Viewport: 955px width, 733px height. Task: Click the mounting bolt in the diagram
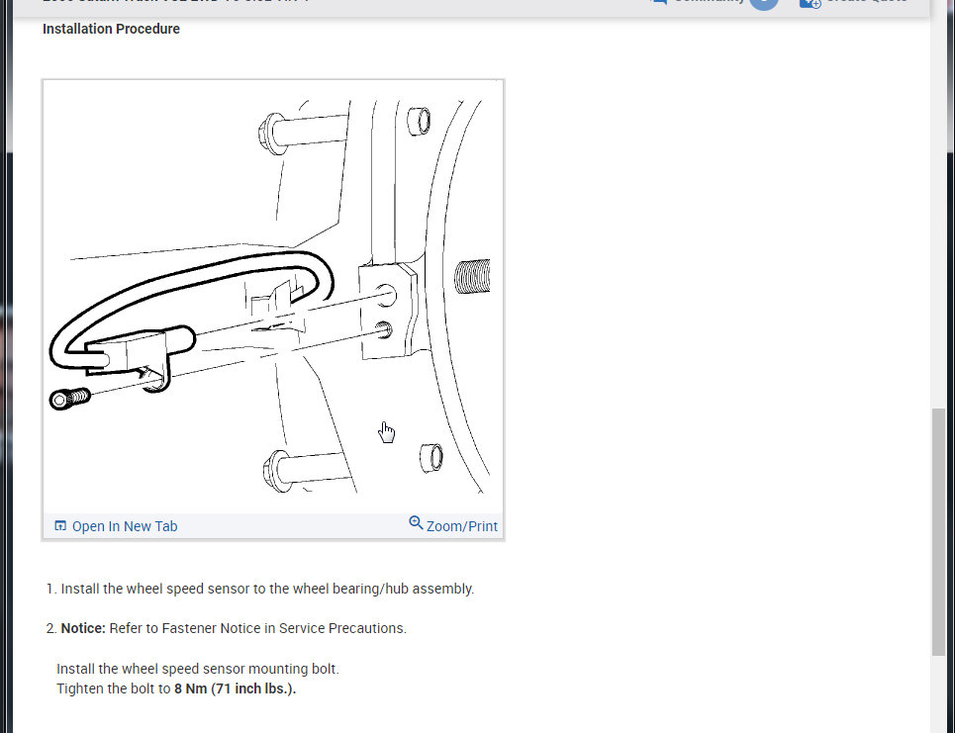[69, 399]
